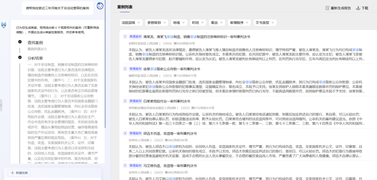Image resolution: width=377 pixels, height=180 pixels.
Task: Click the 普通案例 tag on case 5
Action: tap(135, 166)
